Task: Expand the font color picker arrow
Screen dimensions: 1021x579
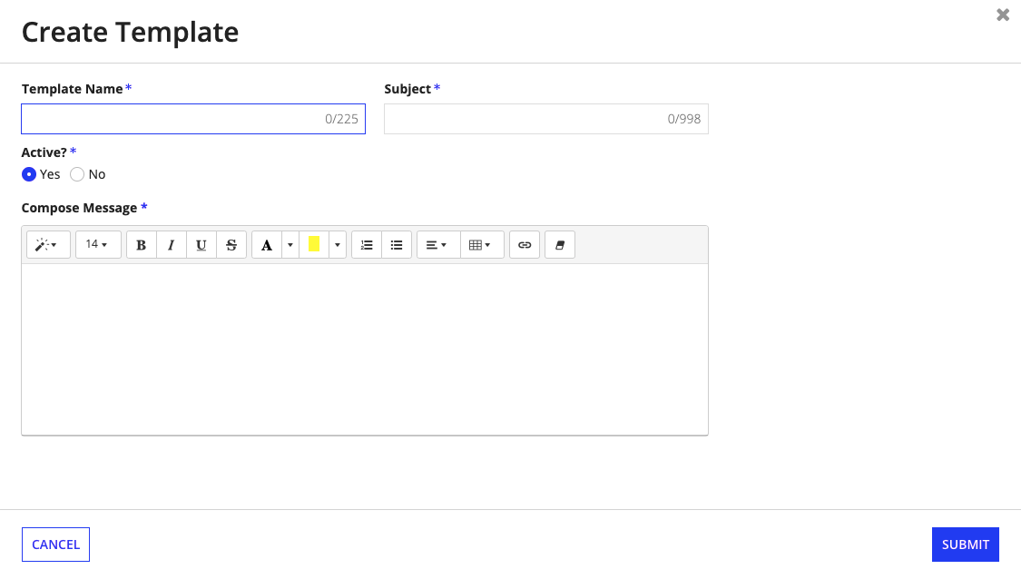Action: click(x=290, y=245)
